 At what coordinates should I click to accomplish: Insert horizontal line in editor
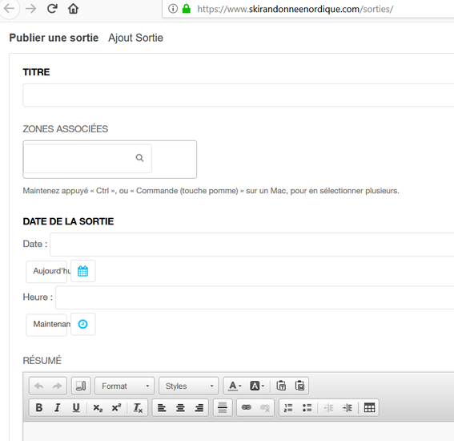(x=223, y=407)
